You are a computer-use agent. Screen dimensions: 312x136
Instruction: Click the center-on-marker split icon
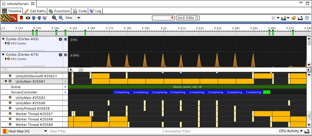coord(28,18)
